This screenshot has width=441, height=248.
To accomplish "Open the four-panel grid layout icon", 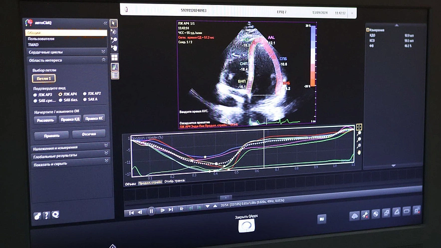I will pos(114,57).
